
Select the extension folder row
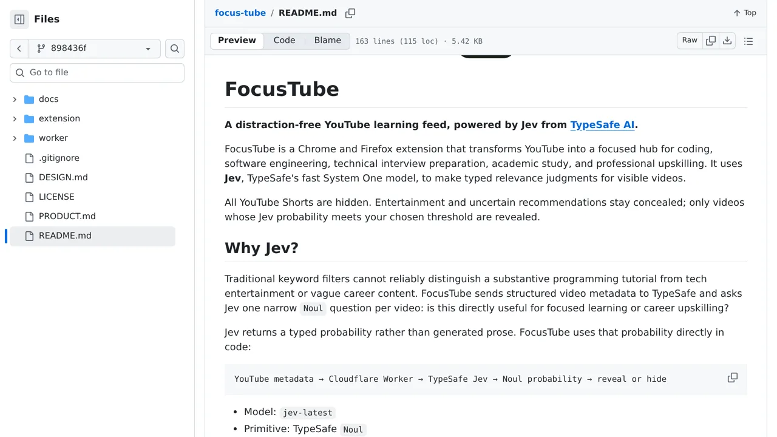click(92, 118)
